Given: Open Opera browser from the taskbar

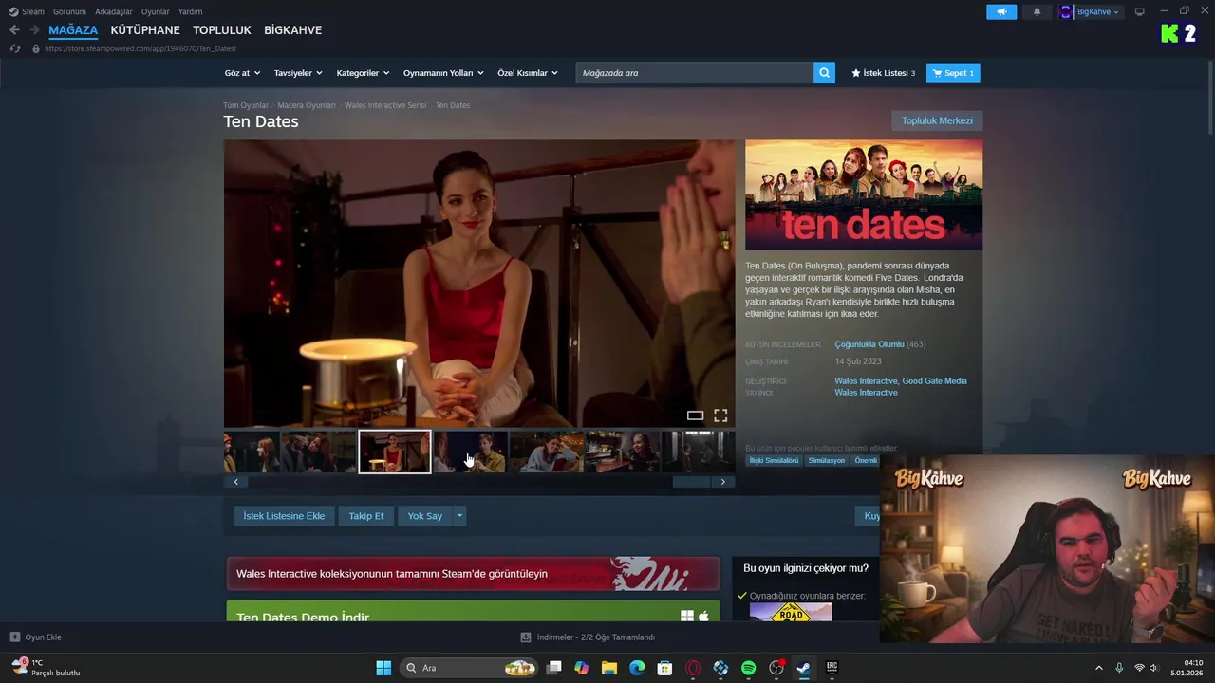Looking at the screenshot, I should click(693, 668).
